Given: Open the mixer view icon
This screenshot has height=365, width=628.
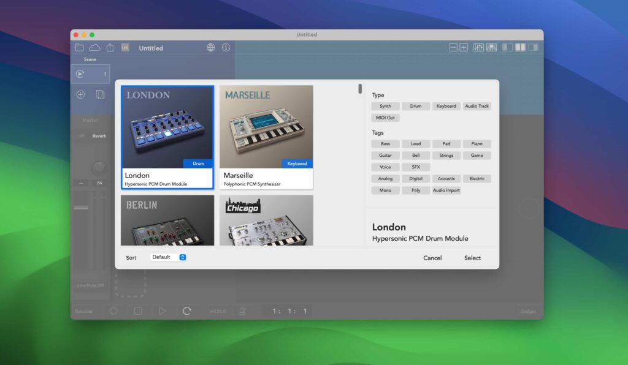Looking at the screenshot, I should pyautogui.click(x=478, y=47).
